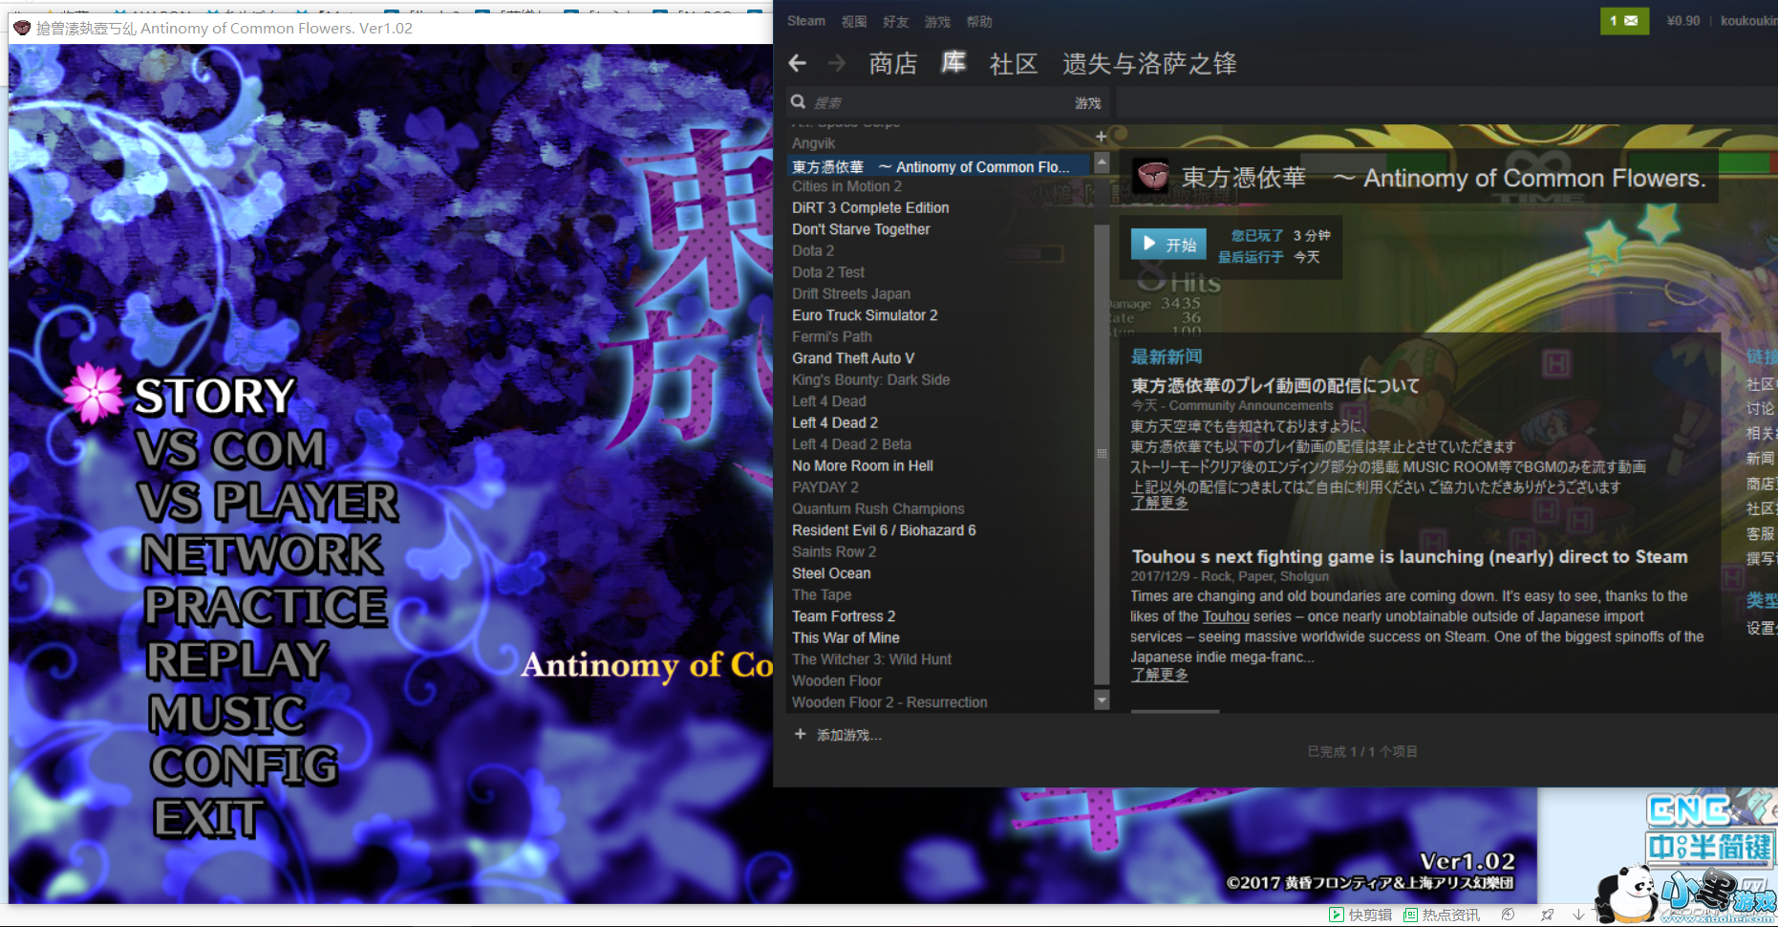Click the plus icon beside 添加游戏
1778x927 pixels.
coord(800,734)
